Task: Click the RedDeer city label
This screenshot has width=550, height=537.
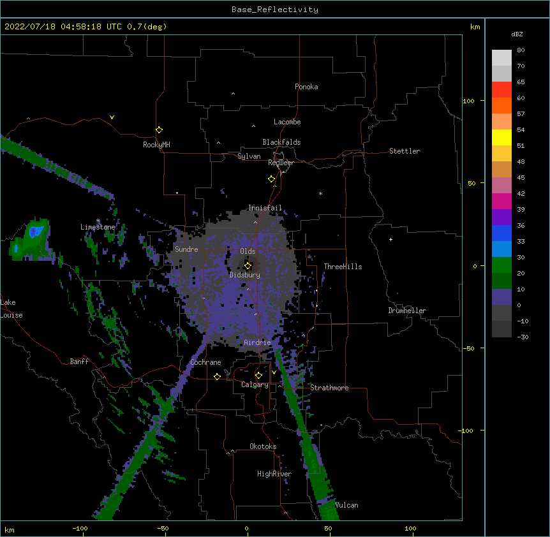Action: click(281, 163)
